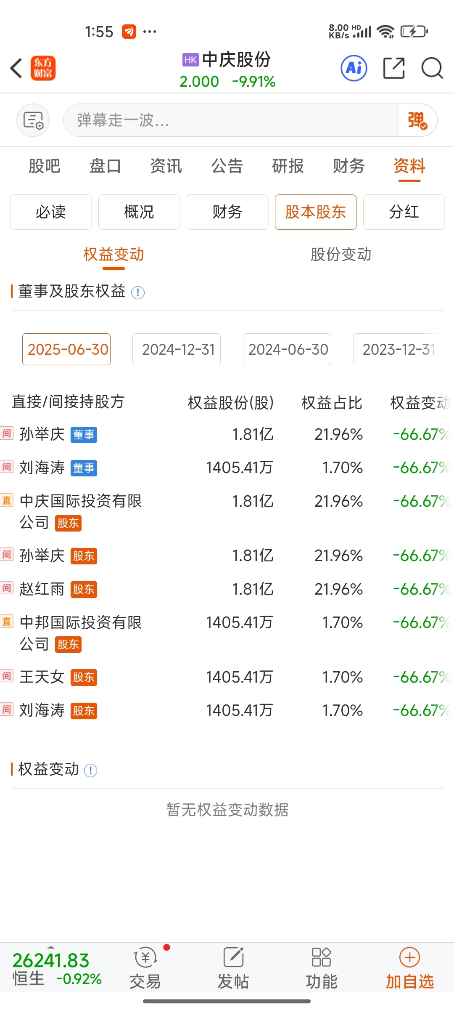Viewport: 454px width, 1010px height.
Task: Switch to the top-row 财务 tab
Action: (349, 166)
